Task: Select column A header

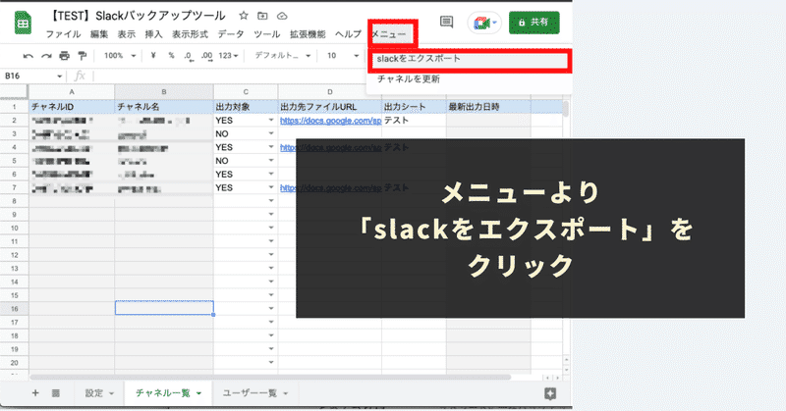Action: point(72,92)
